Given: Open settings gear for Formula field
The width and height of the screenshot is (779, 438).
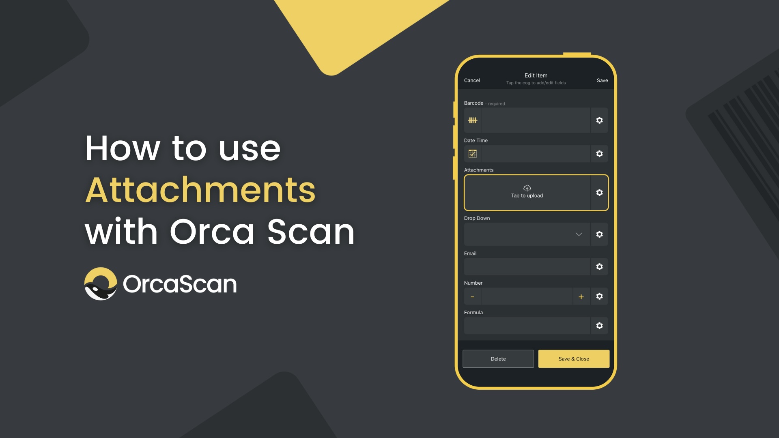Looking at the screenshot, I should [x=599, y=326].
